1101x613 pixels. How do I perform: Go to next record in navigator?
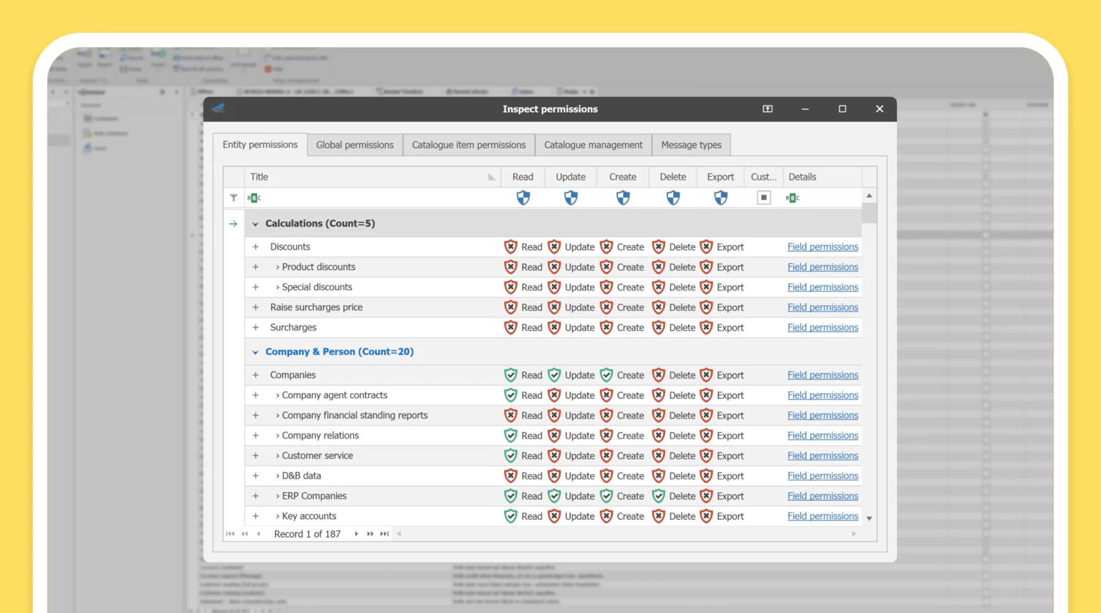coord(357,535)
